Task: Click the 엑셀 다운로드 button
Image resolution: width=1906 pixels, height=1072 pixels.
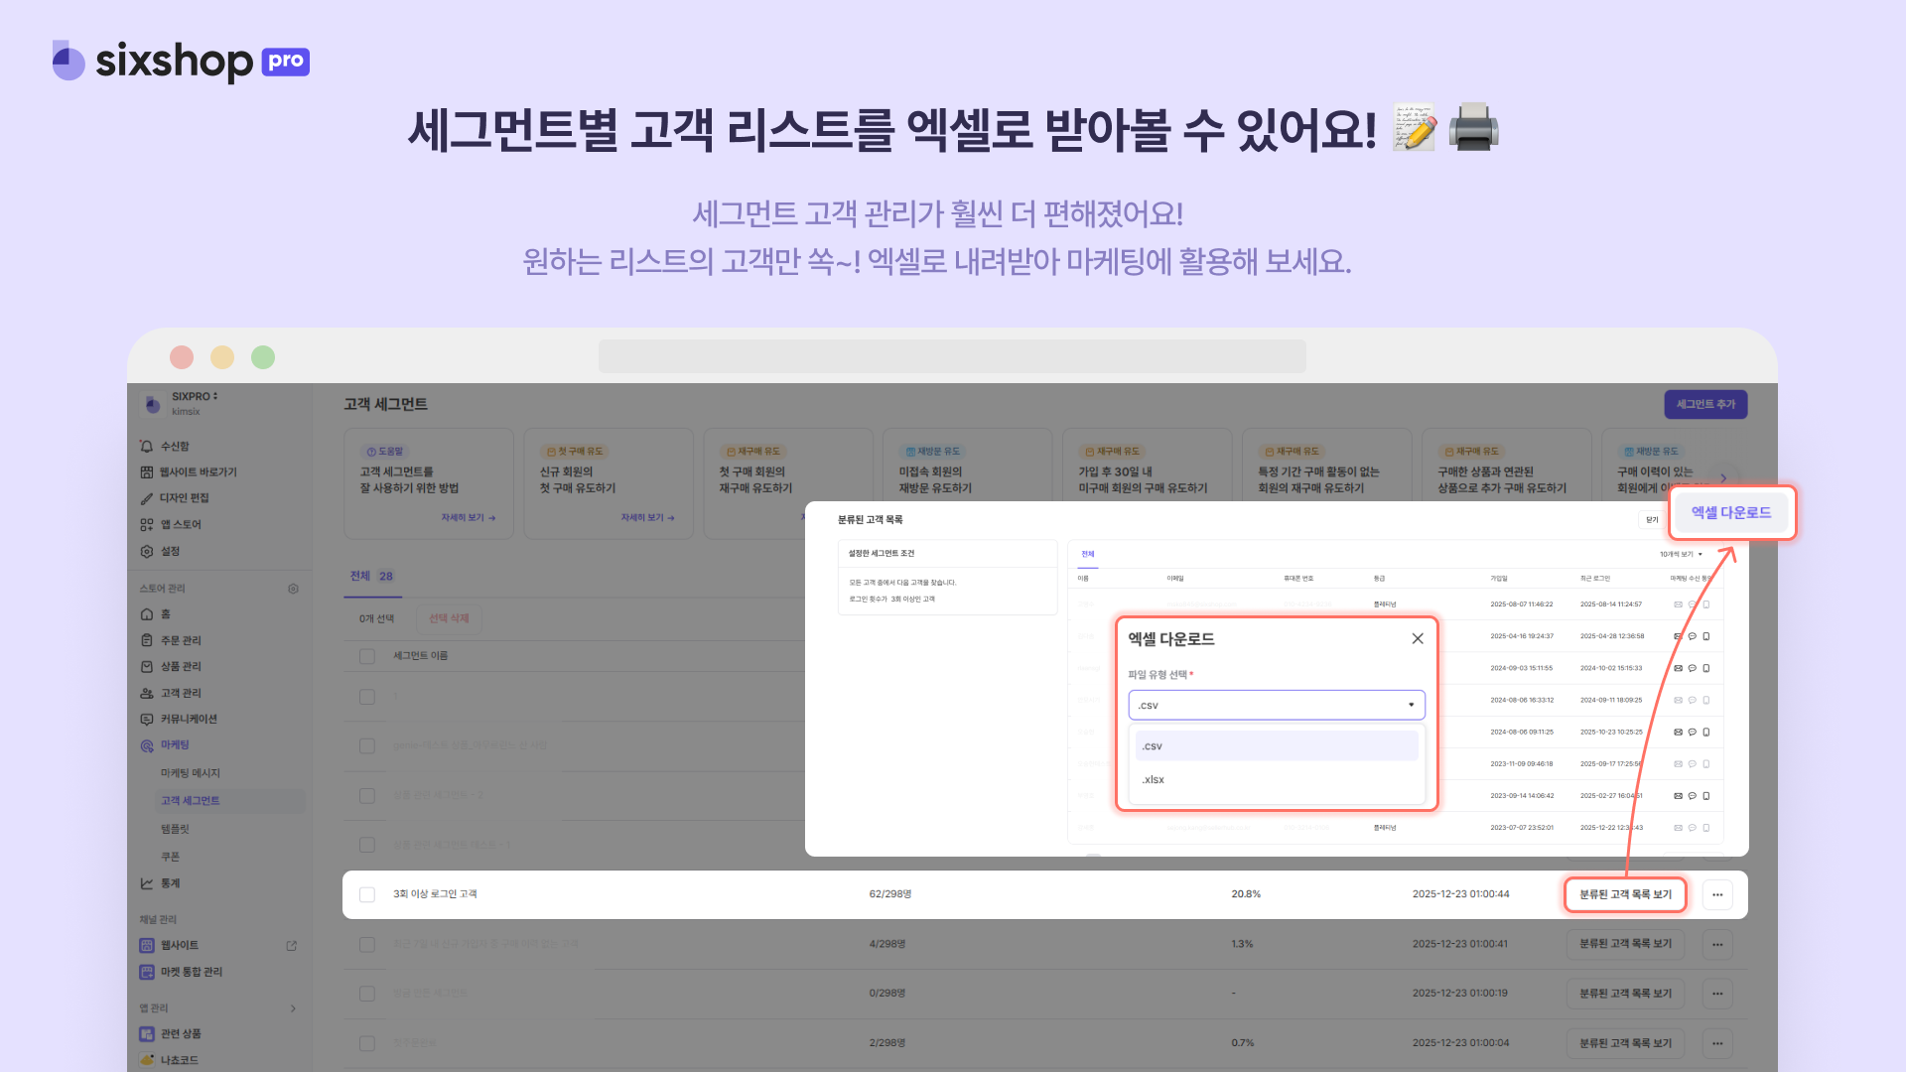Action: coord(1730,512)
